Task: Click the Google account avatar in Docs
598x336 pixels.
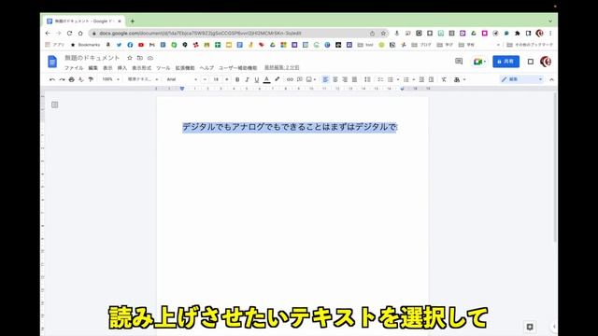Action: (x=546, y=62)
